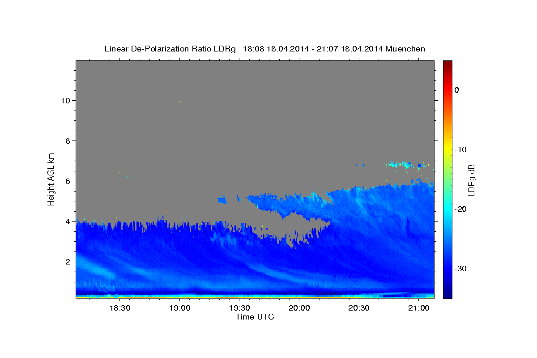Click the colorbar tick label -20
This screenshot has height=358, width=537.
[460, 209]
